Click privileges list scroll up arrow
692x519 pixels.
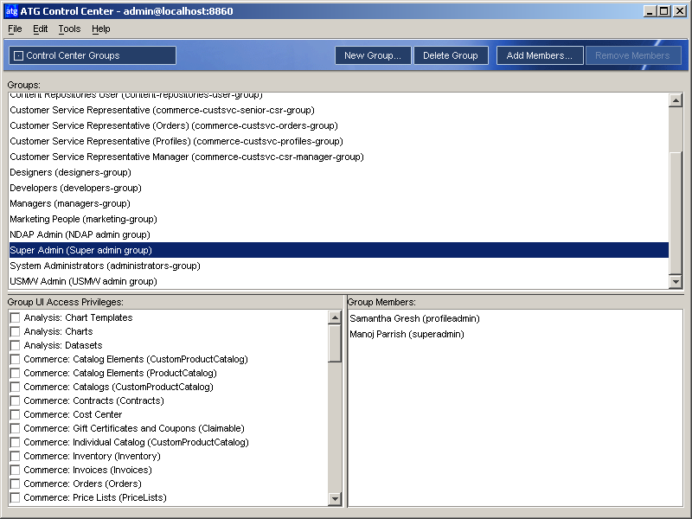pos(335,317)
